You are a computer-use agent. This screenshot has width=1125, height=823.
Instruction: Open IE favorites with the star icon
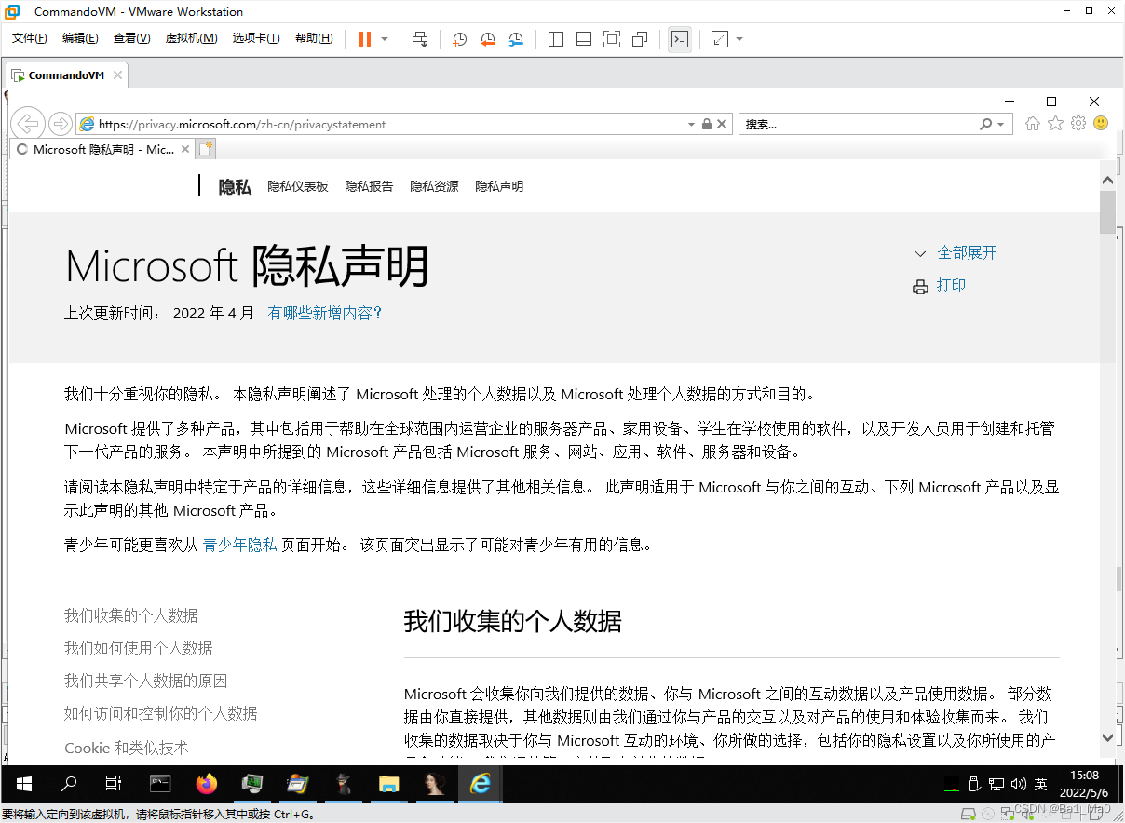coord(1055,123)
